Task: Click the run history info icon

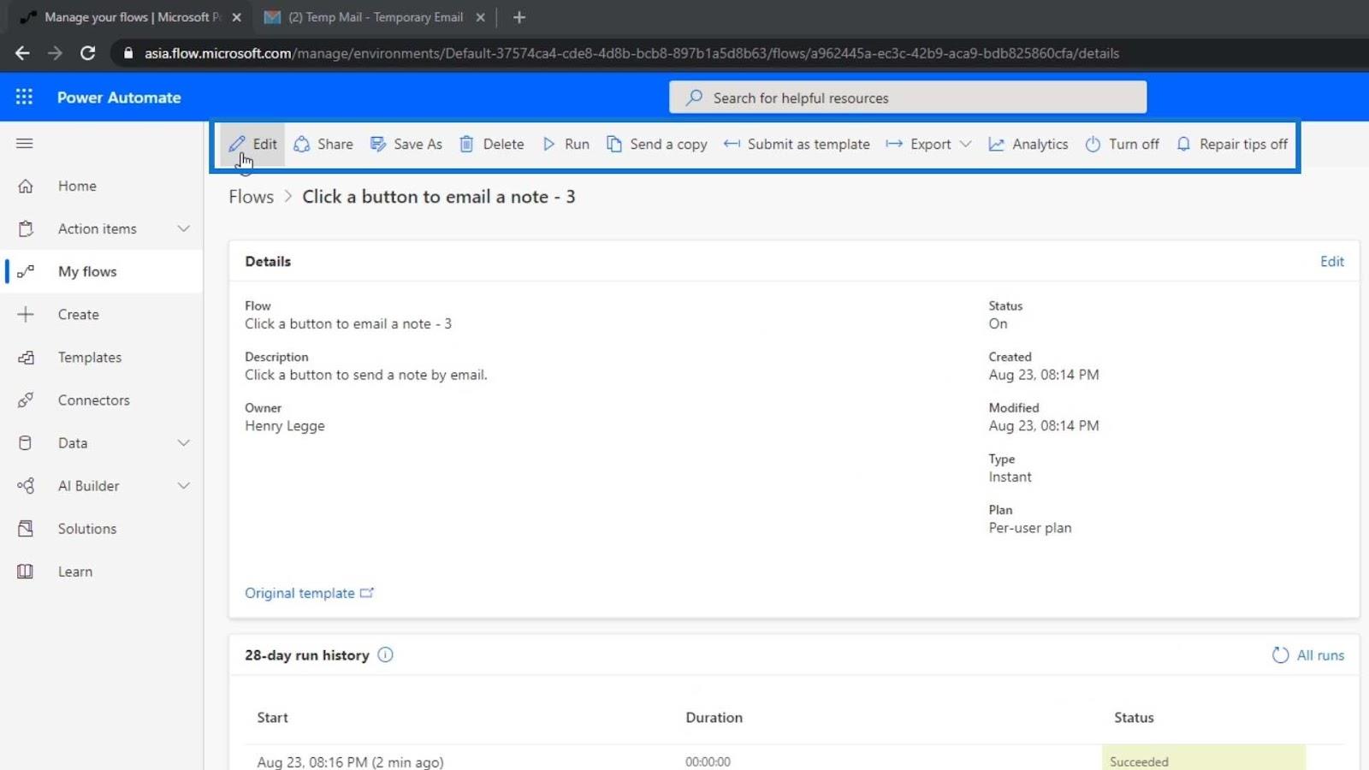Action: (385, 654)
